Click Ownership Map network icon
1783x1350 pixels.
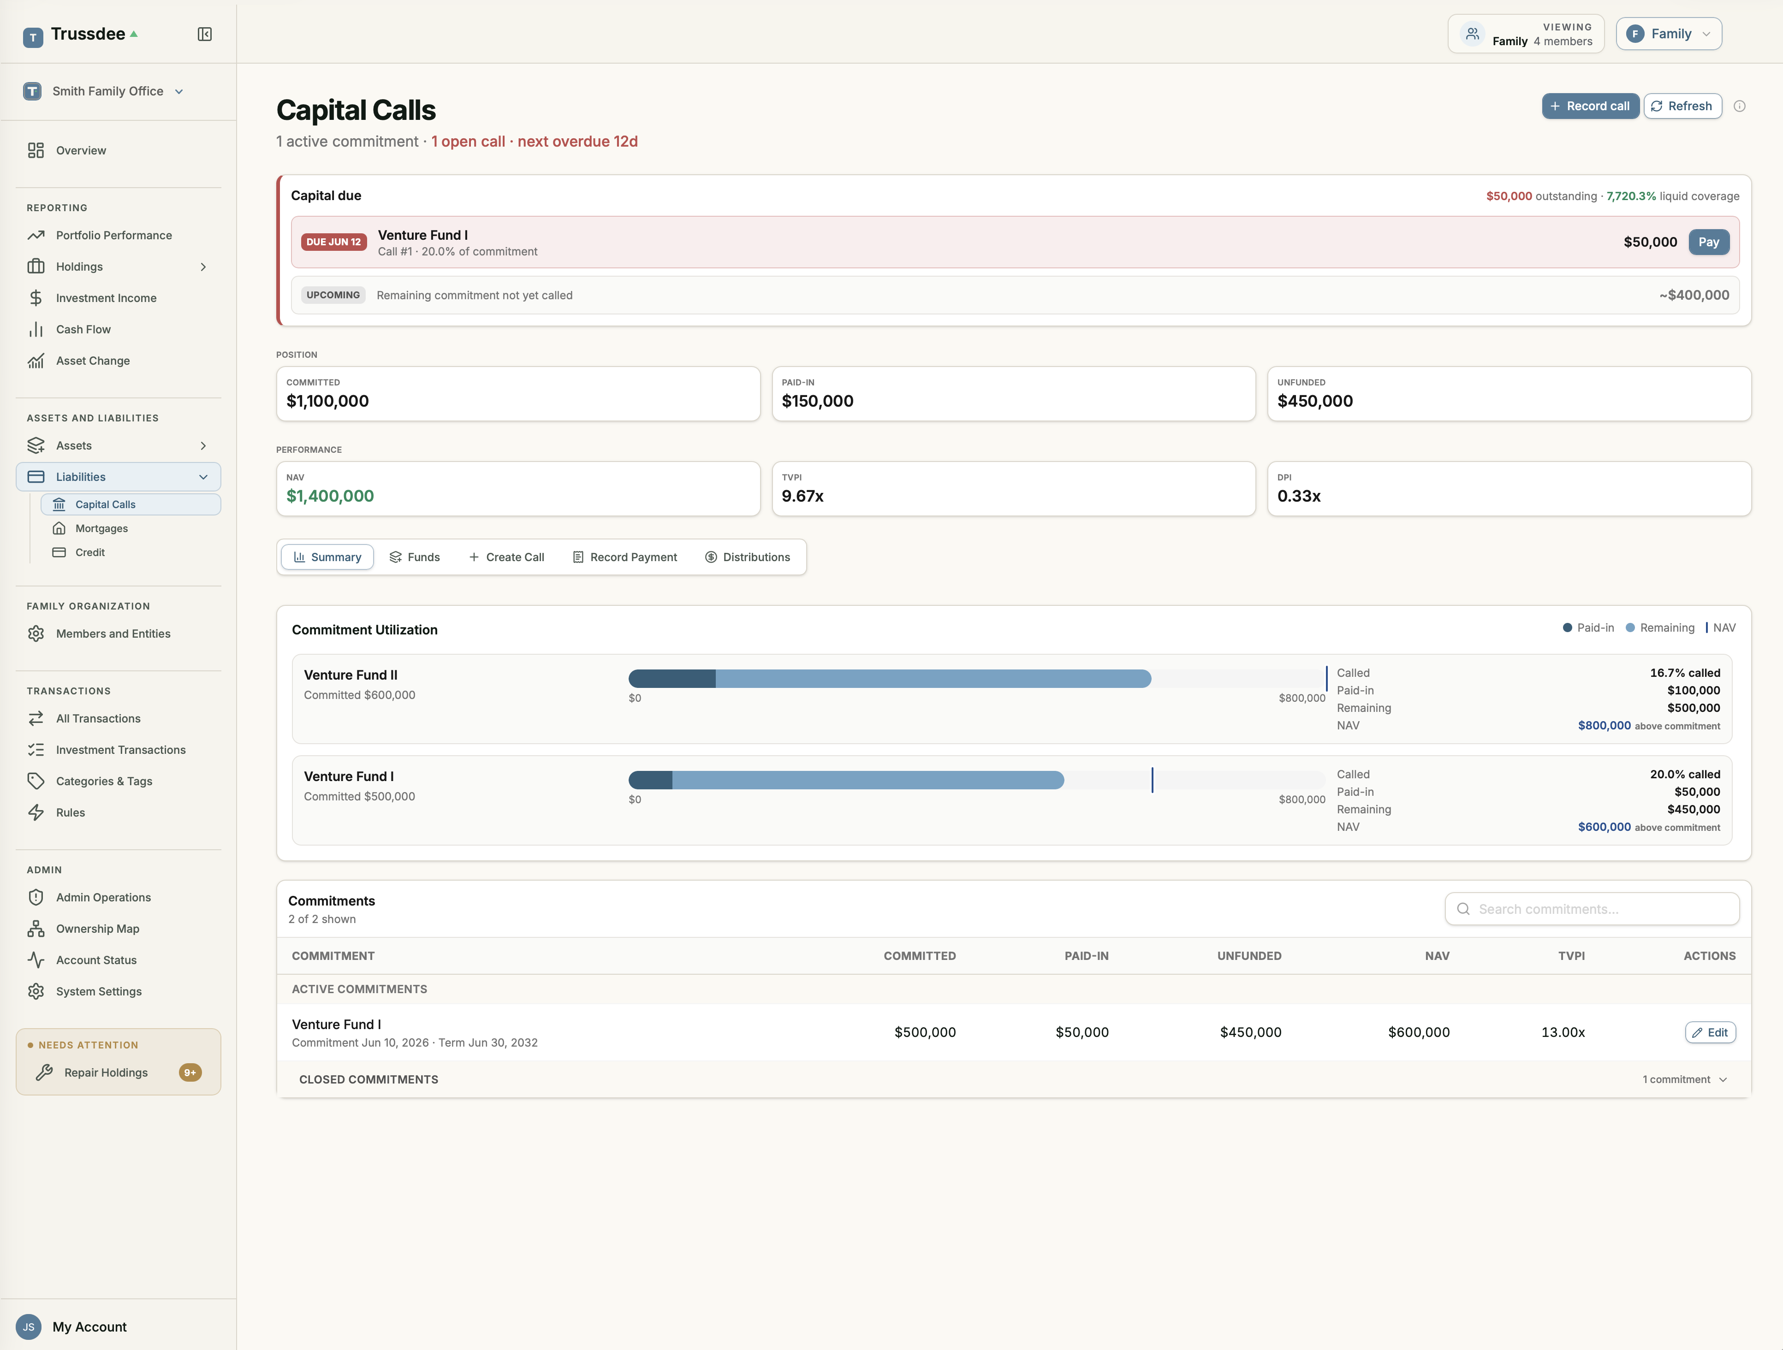(36, 930)
